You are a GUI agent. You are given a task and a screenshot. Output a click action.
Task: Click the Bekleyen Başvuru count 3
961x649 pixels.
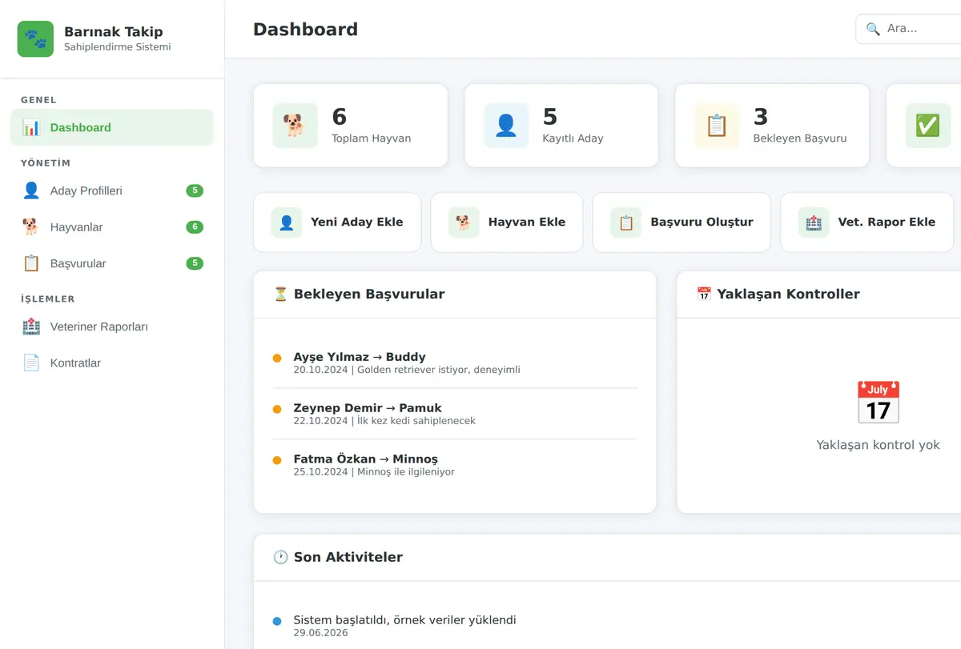761,117
